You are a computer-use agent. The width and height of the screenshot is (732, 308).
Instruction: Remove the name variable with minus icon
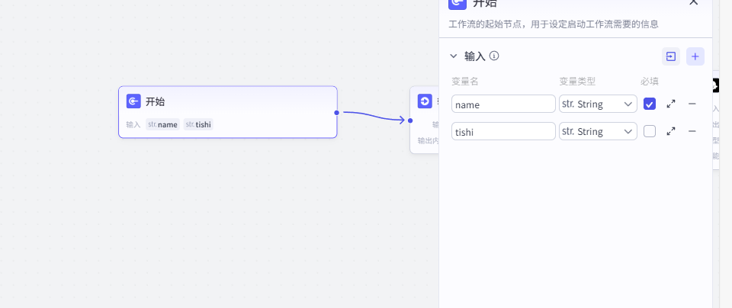point(692,104)
